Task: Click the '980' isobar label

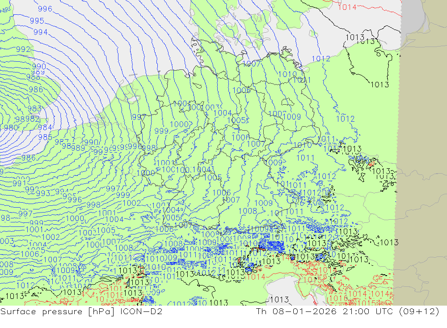Action: point(11,128)
